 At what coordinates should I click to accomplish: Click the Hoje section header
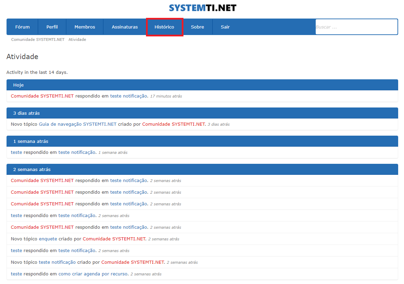pyautogui.click(x=202, y=85)
